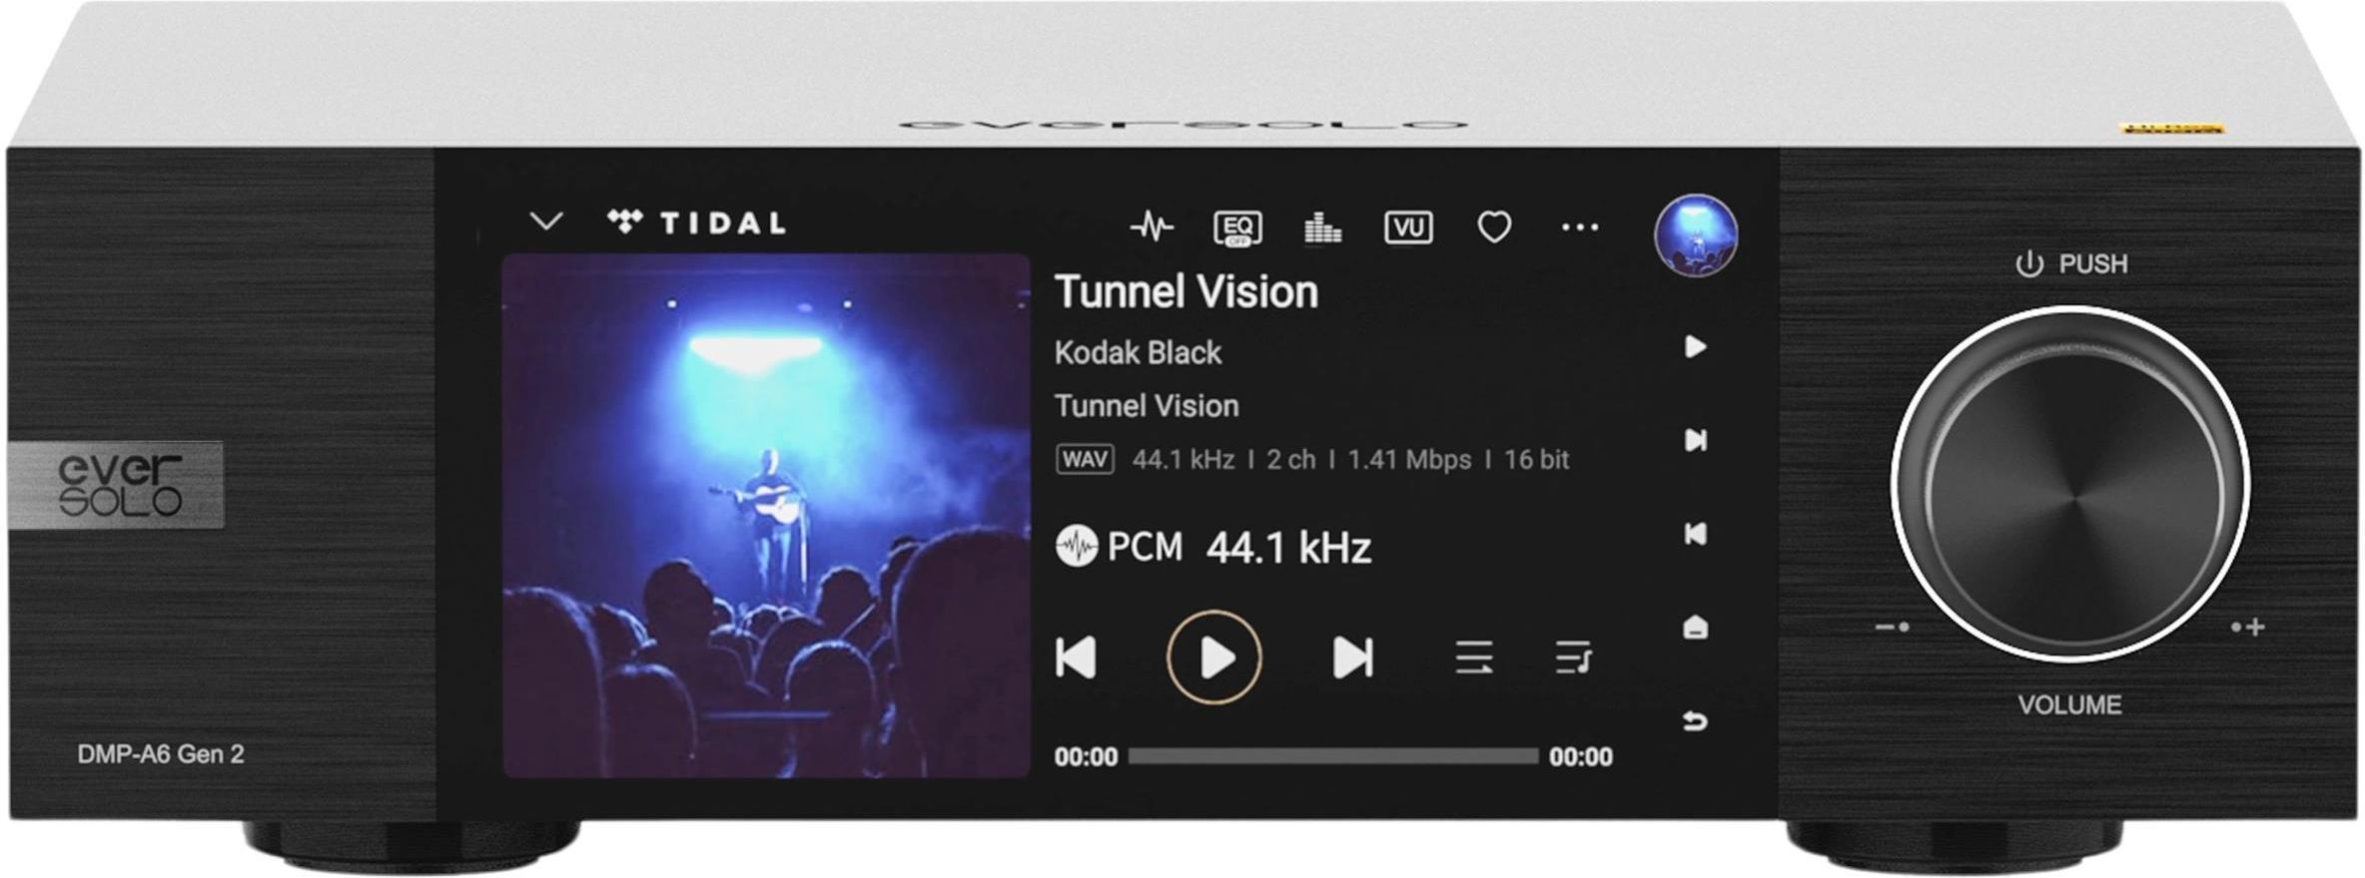Skip to next track in main controls
This screenshot has height=878, width=2365.
(x=1352, y=658)
